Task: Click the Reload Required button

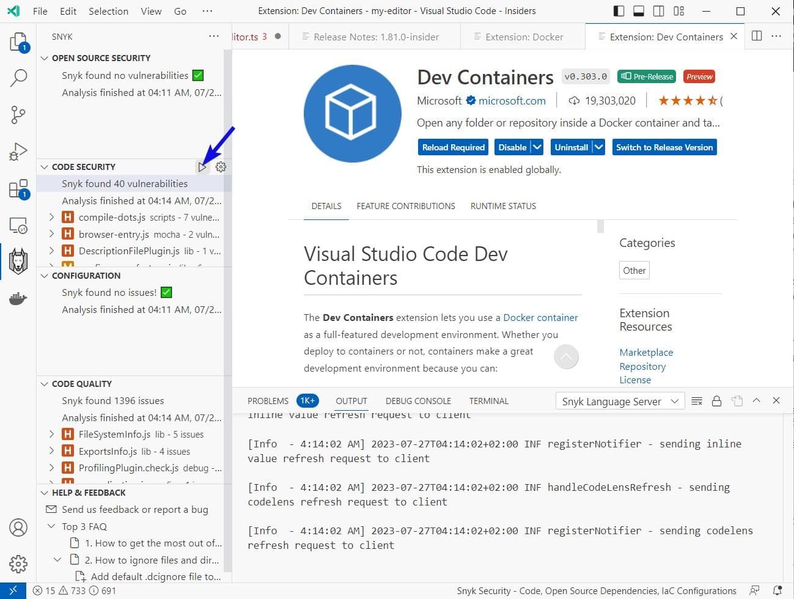Action: coord(454,147)
